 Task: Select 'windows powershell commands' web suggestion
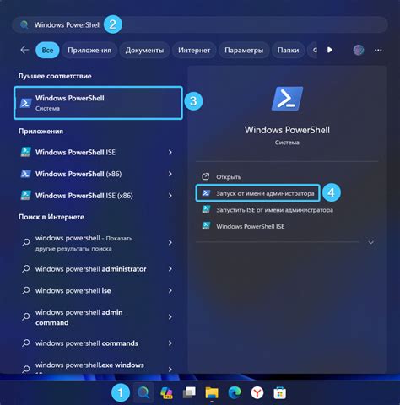click(97, 343)
